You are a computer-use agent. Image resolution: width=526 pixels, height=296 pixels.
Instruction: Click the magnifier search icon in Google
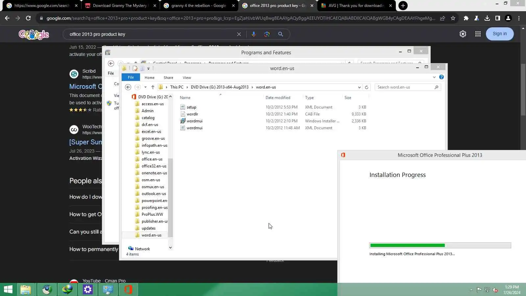pyautogui.click(x=280, y=34)
